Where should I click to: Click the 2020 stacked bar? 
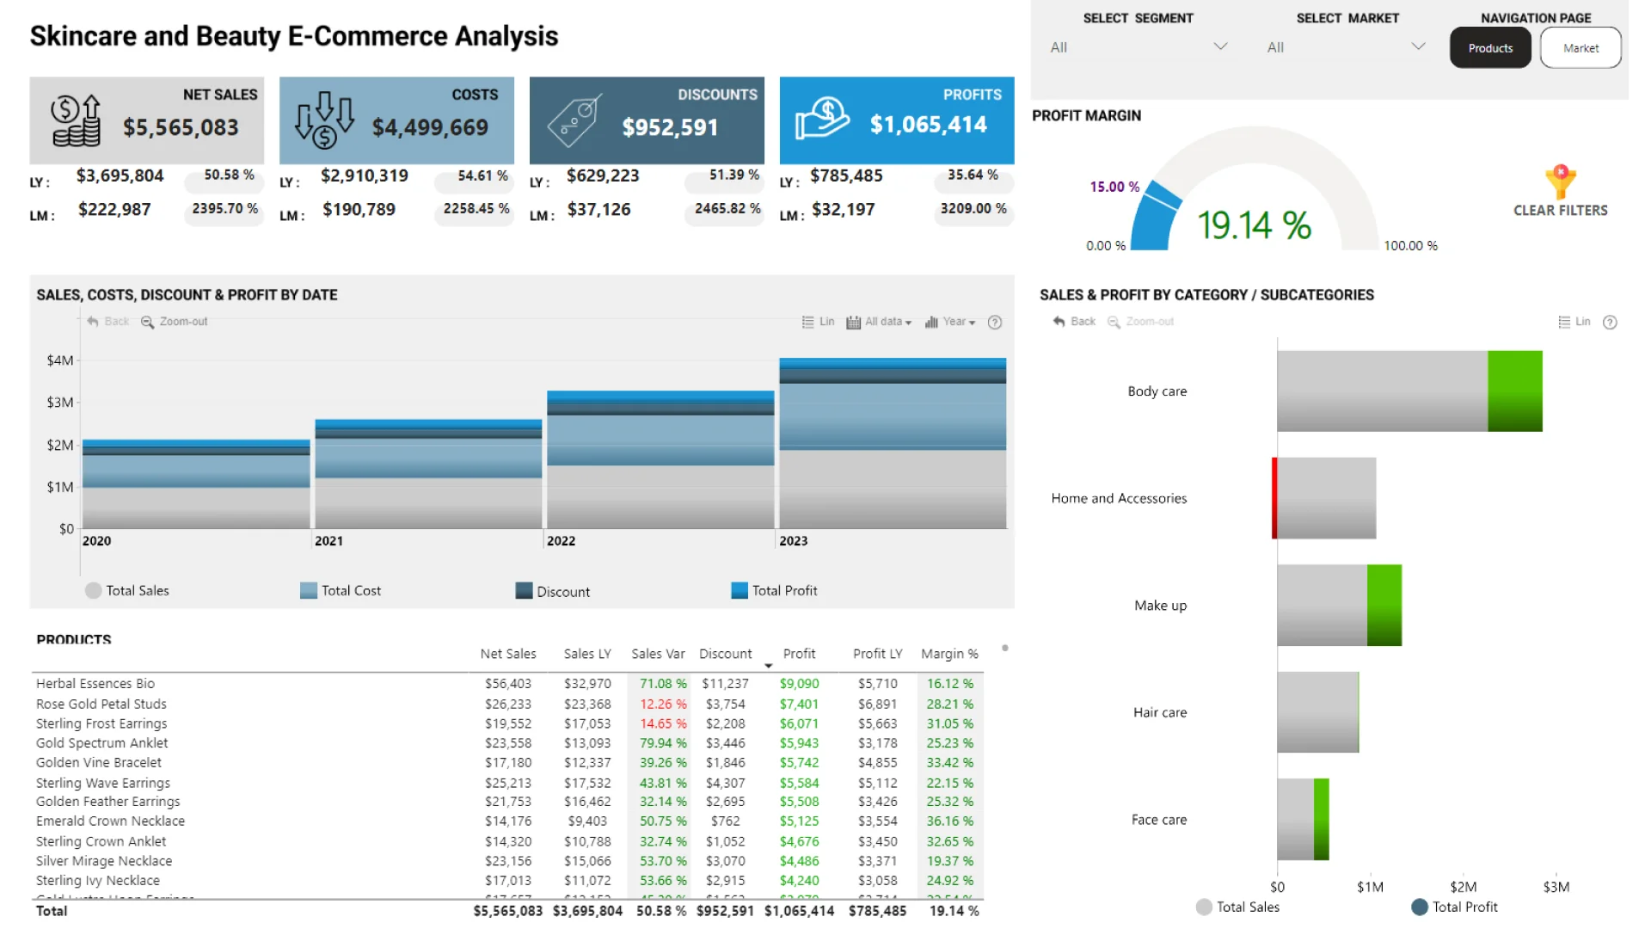coord(196,484)
